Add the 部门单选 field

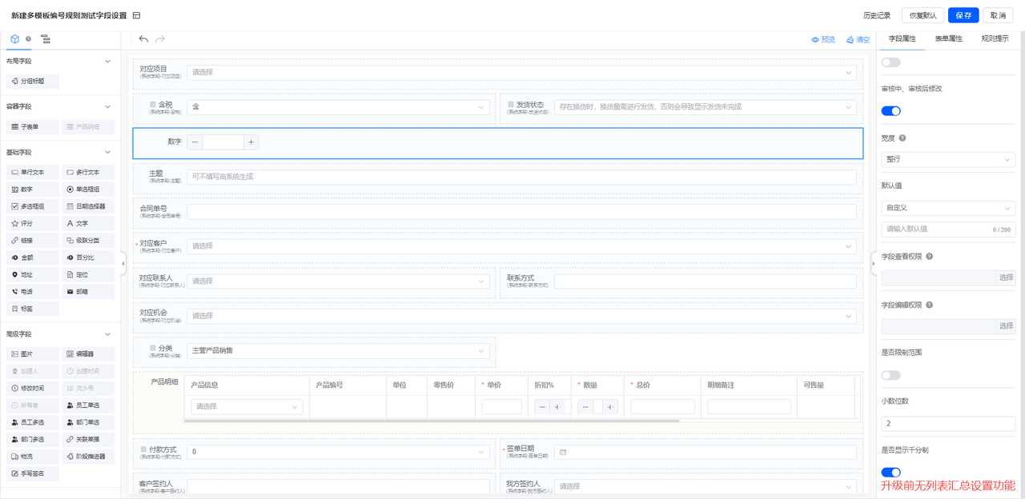click(88, 422)
